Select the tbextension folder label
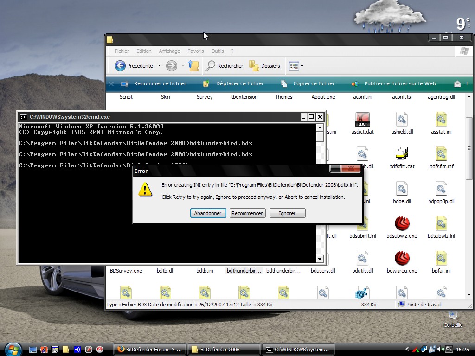 244,97
